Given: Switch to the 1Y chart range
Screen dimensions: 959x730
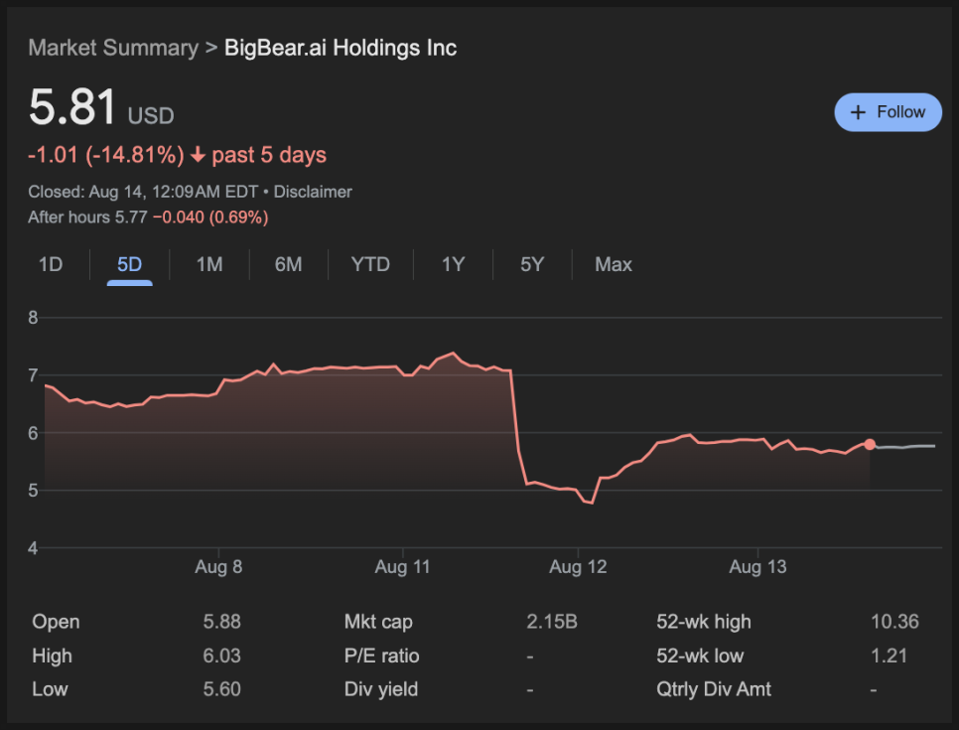Looking at the screenshot, I should click(x=453, y=264).
